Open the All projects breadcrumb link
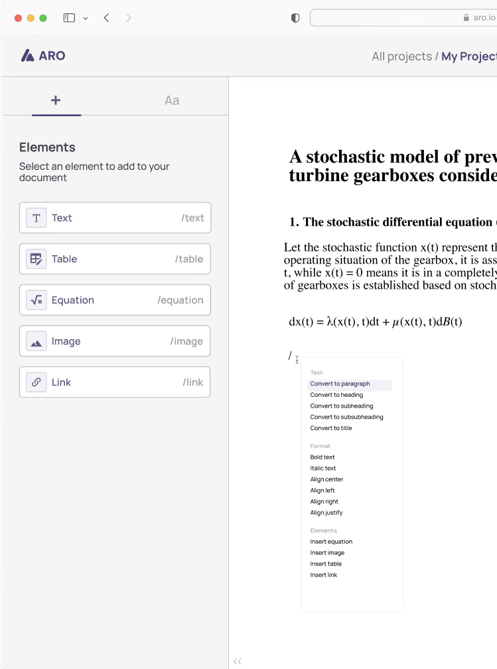Image resolution: width=497 pixels, height=669 pixels. [402, 56]
